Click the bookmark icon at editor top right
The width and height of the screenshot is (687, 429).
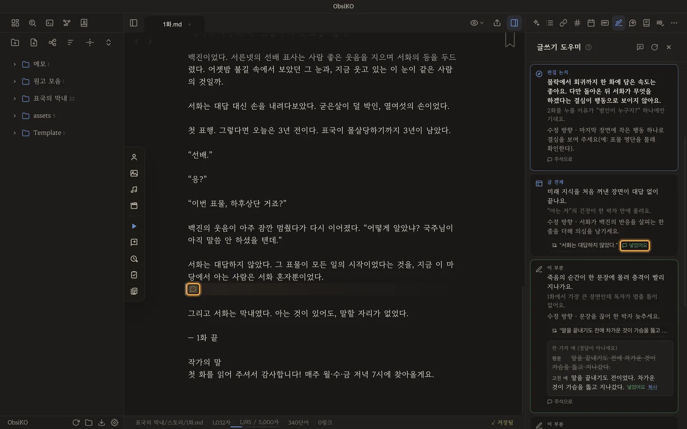click(510, 39)
